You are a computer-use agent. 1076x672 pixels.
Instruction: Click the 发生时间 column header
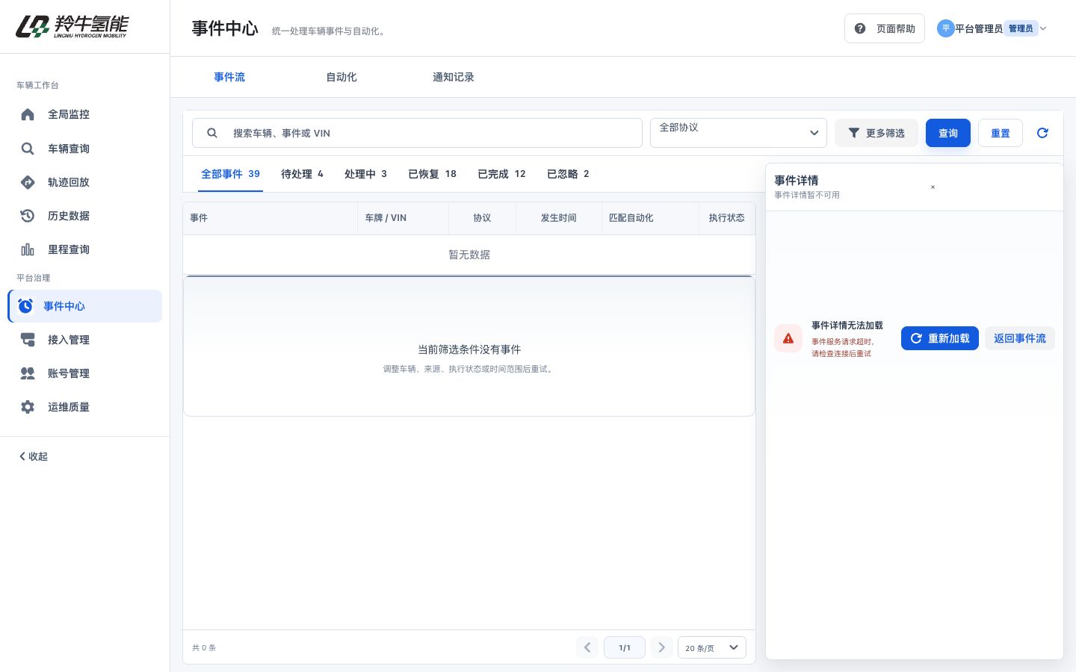coord(559,218)
